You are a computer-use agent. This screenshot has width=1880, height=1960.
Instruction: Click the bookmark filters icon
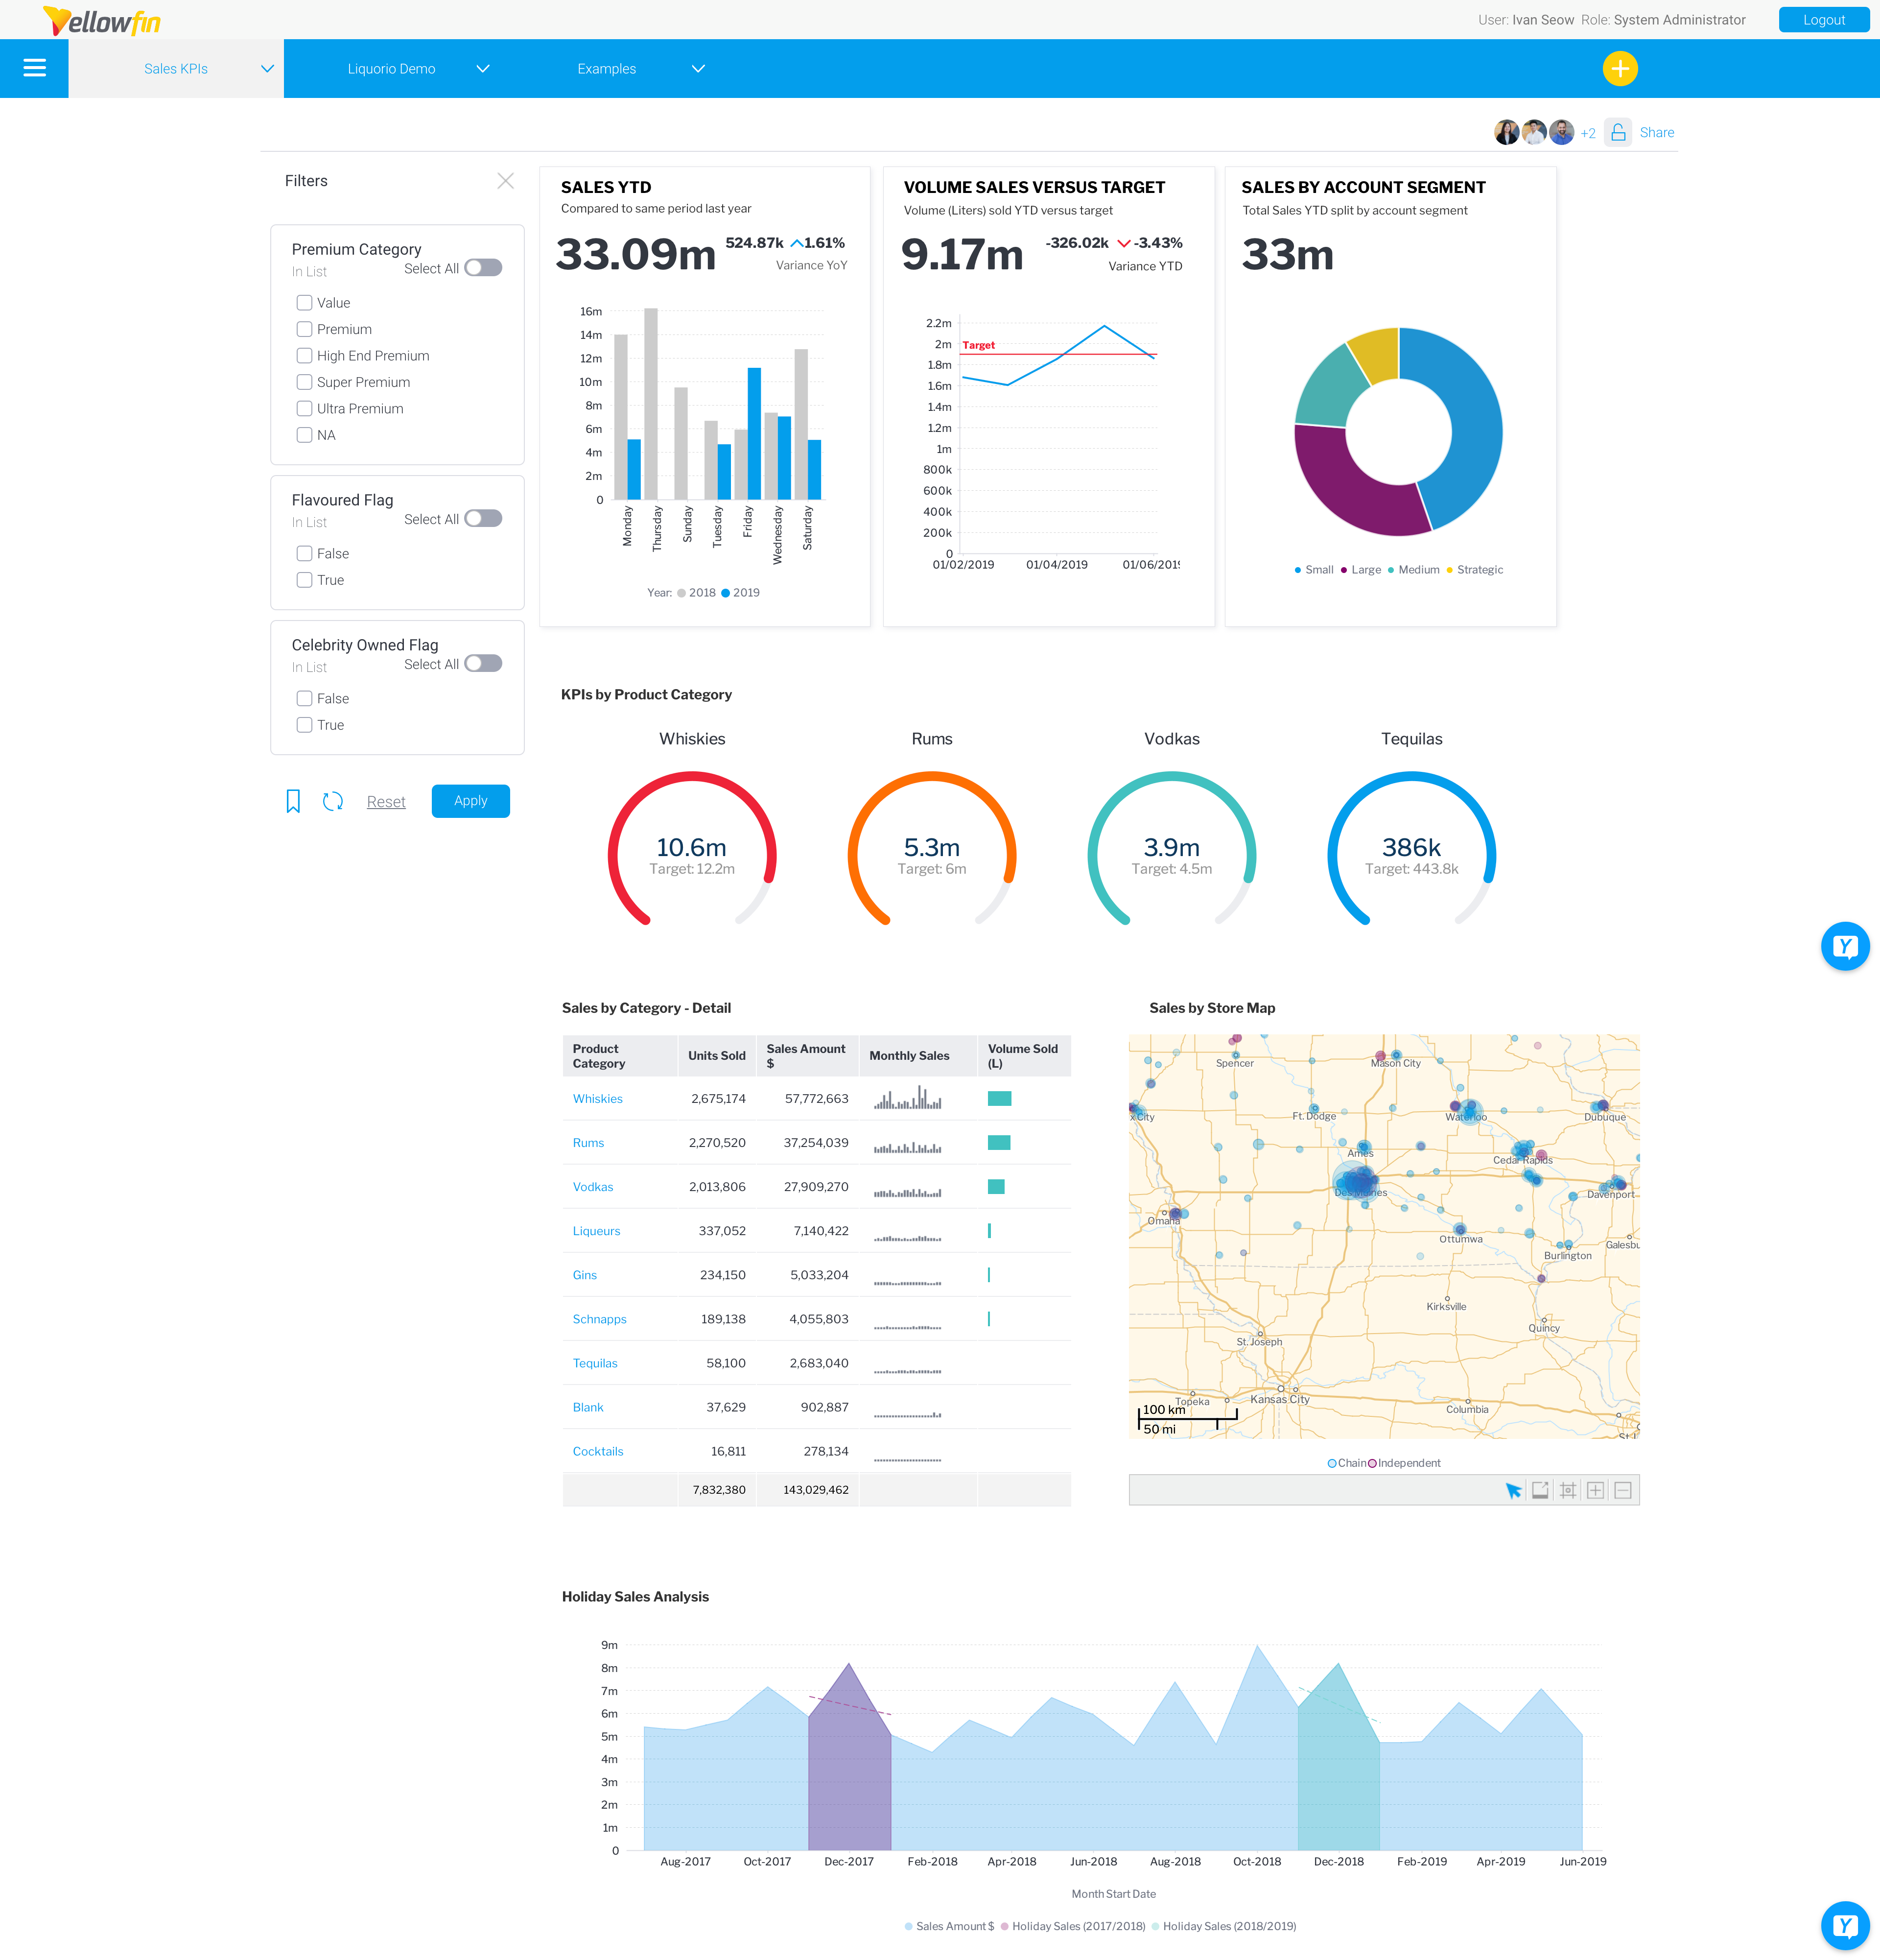coord(293,801)
